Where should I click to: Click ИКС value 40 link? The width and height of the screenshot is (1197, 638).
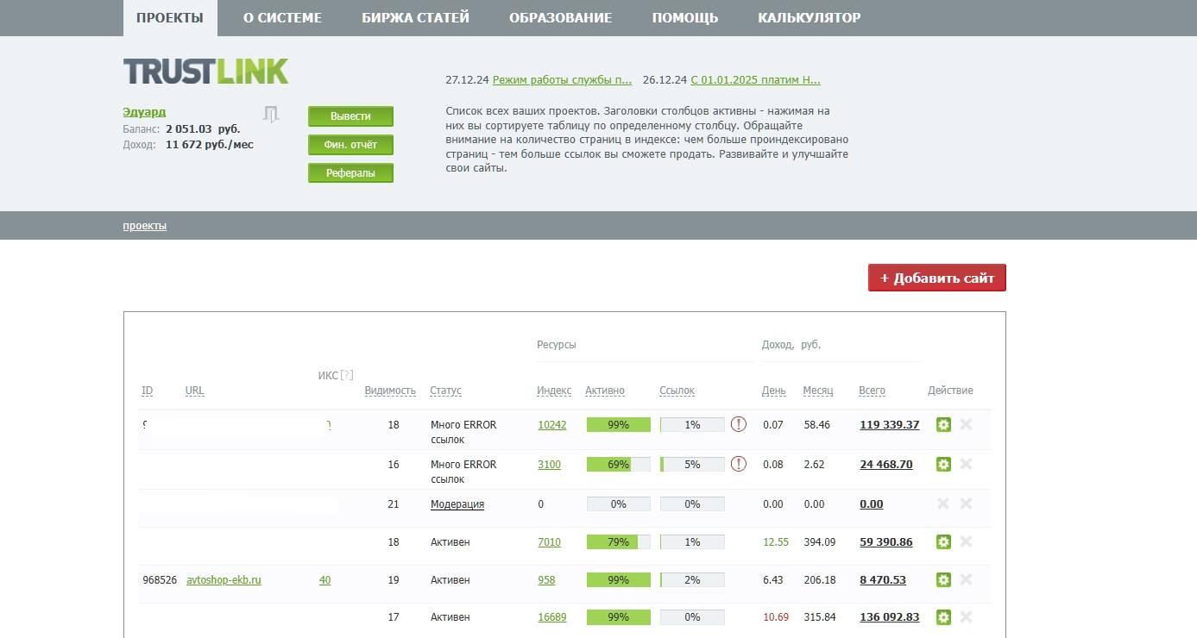(324, 580)
